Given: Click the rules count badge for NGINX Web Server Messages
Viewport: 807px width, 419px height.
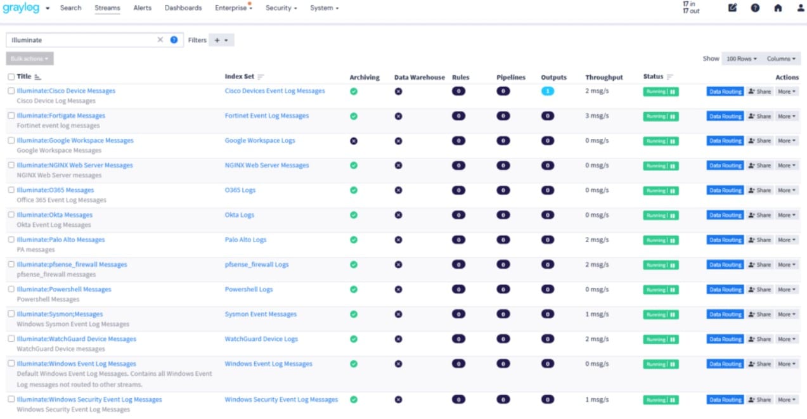Looking at the screenshot, I should click(x=459, y=165).
